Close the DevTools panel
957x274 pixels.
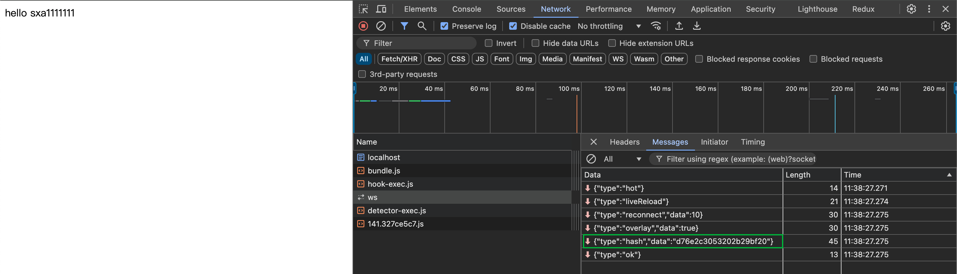click(x=946, y=9)
